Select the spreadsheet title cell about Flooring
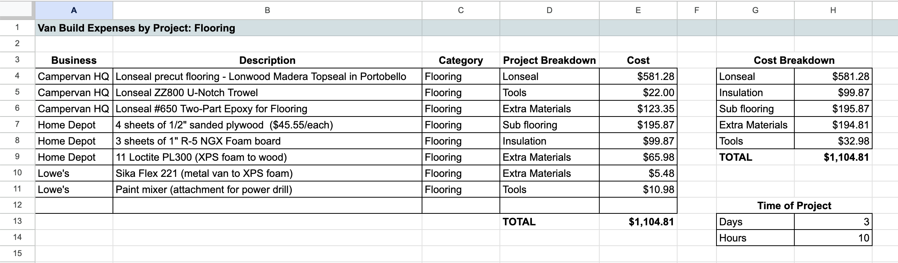 (x=136, y=28)
